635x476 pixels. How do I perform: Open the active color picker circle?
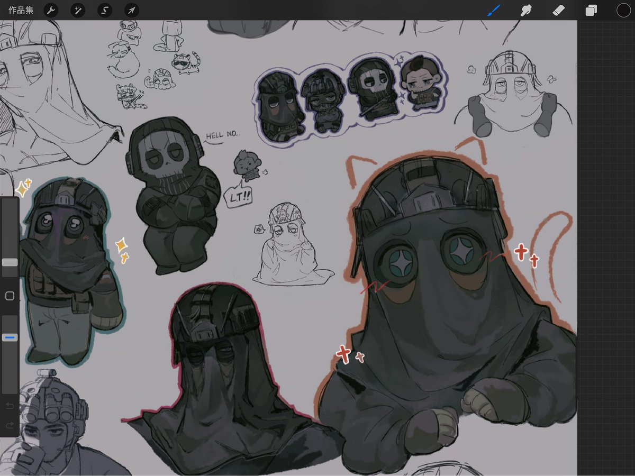click(623, 10)
